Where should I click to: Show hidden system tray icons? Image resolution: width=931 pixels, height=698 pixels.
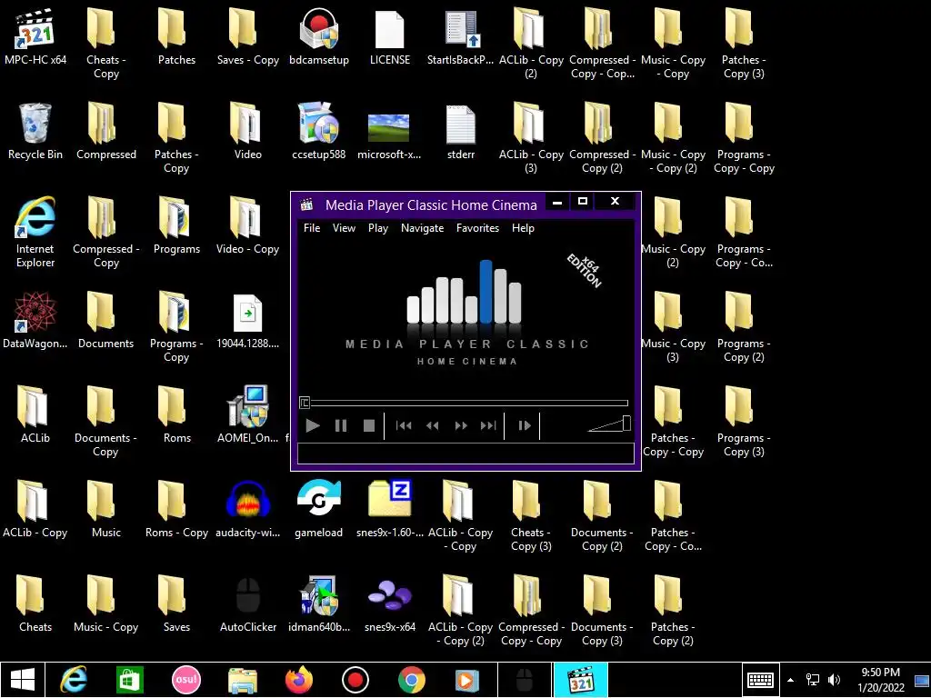(x=790, y=680)
